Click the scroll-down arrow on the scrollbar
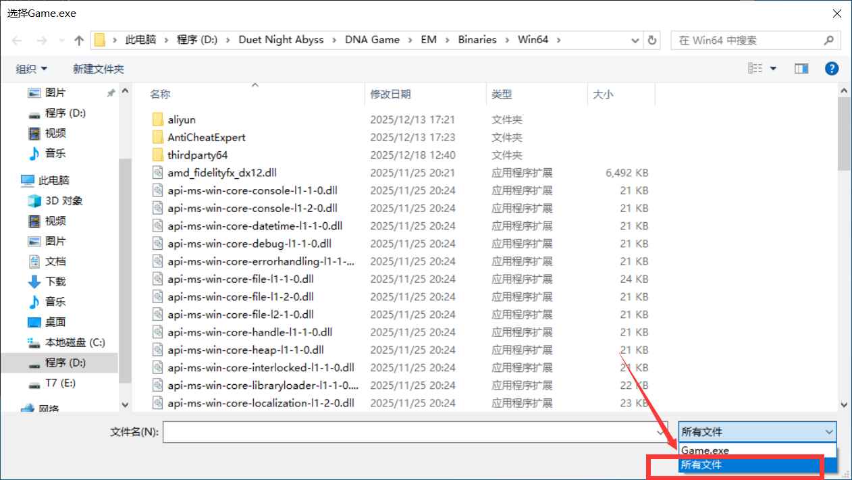This screenshot has width=852, height=480. pyautogui.click(x=843, y=404)
